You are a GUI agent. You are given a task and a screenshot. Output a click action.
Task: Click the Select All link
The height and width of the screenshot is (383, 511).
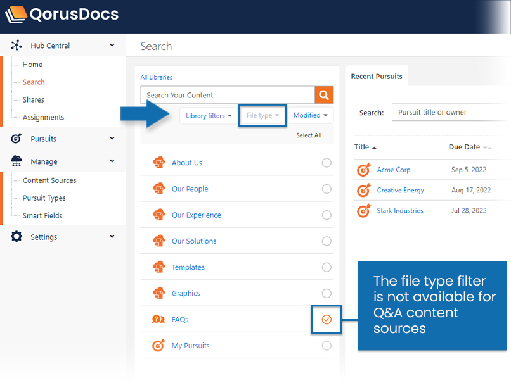coord(309,135)
